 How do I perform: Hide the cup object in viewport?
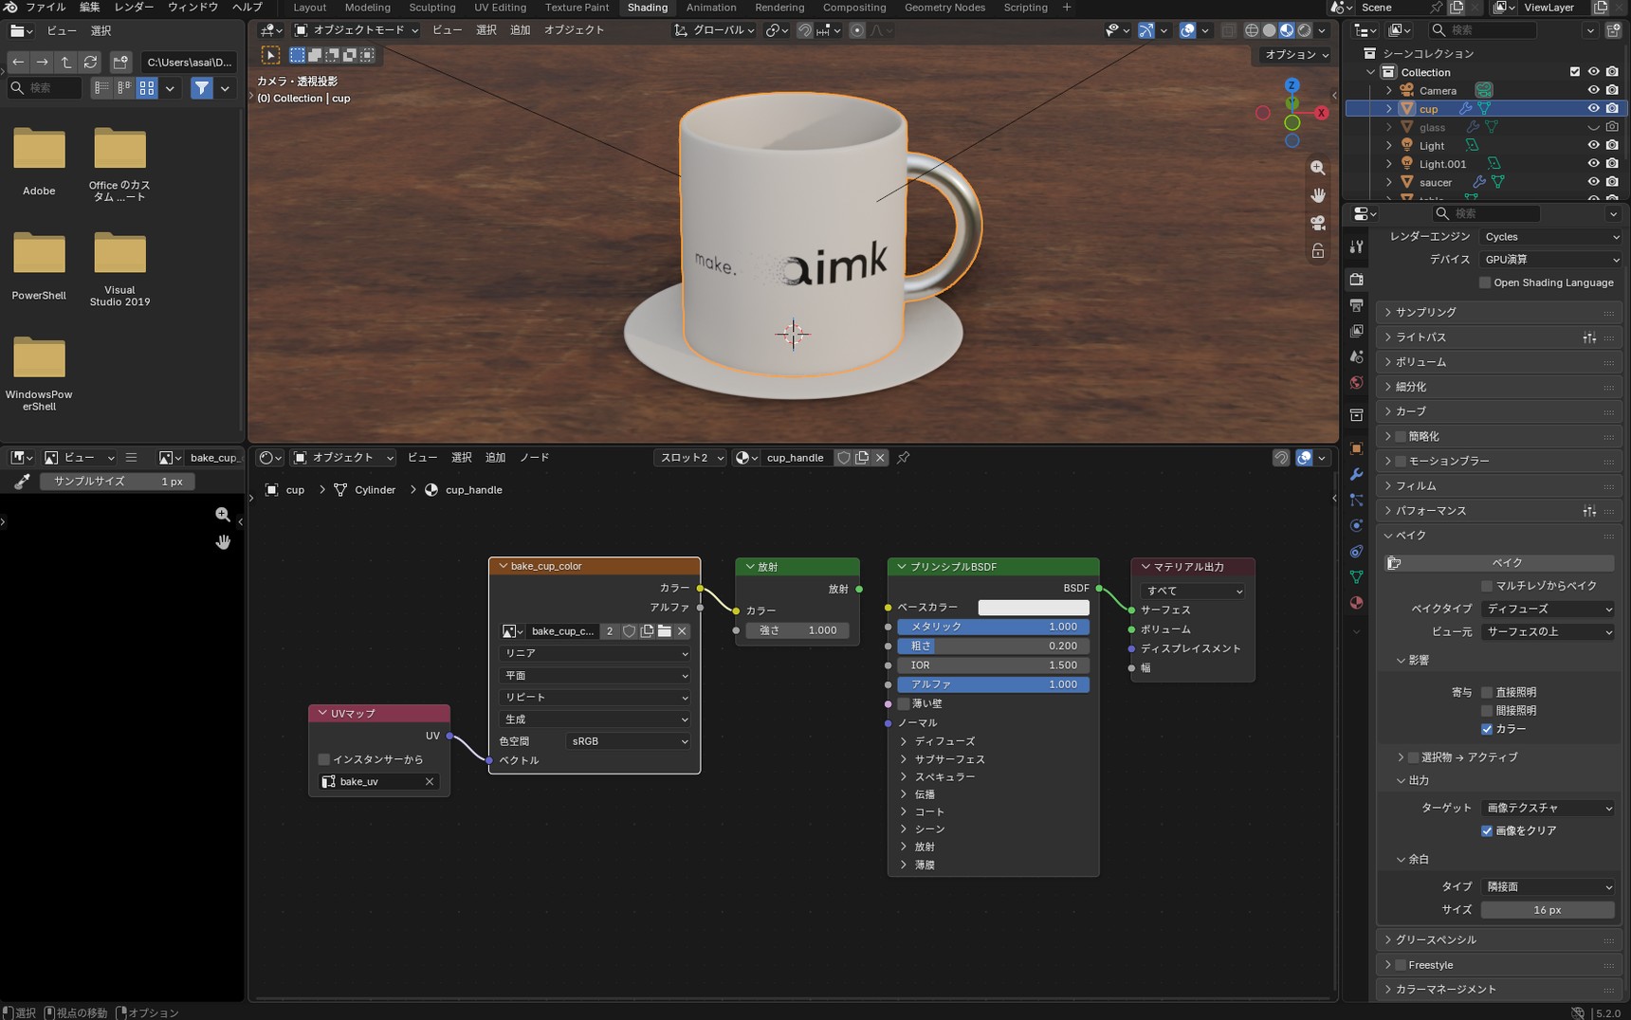[1593, 109]
